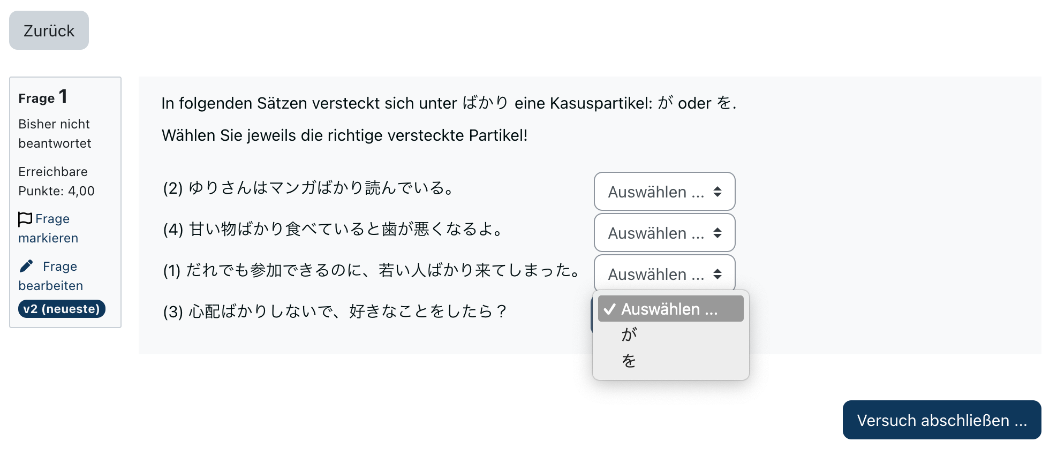The image size is (1042, 449).
Task: Choose が in the open option list
Action: tap(671, 334)
